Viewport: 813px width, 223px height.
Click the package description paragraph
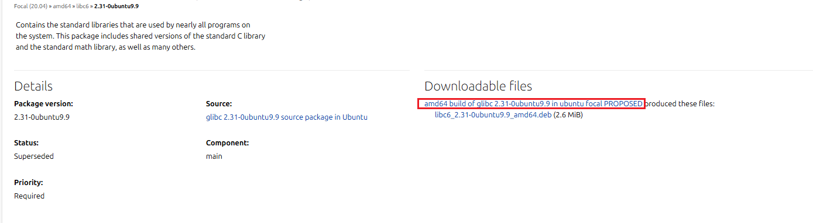(140, 36)
